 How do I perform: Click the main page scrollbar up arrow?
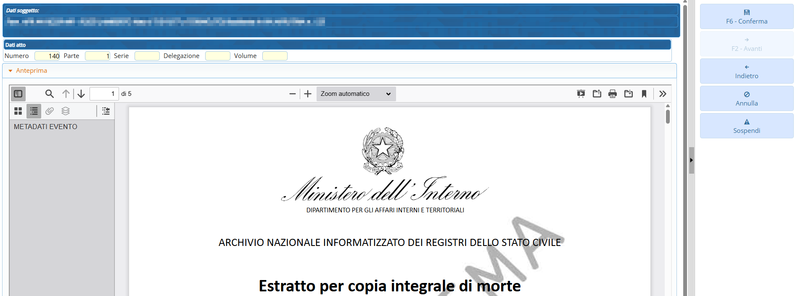(x=685, y=2)
